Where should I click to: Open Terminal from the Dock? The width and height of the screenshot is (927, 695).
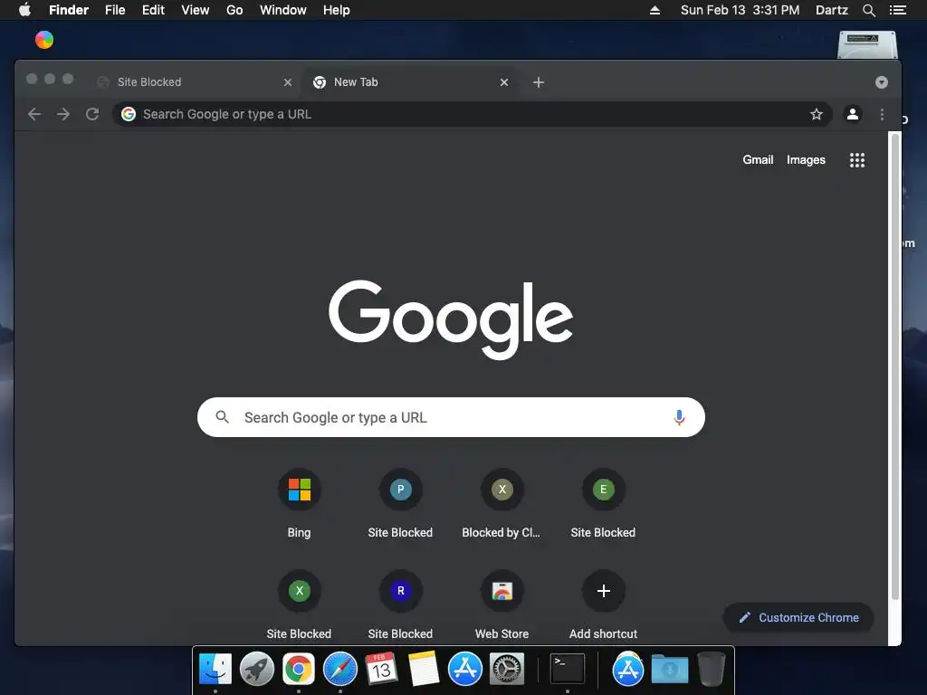tap(568, 669)
